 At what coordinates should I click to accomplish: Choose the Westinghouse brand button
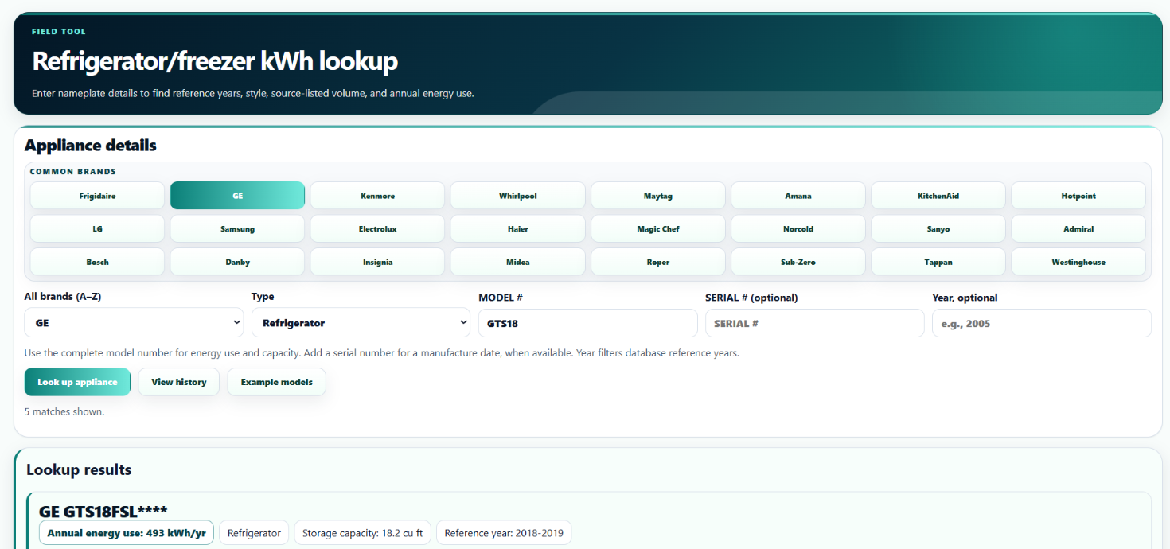[1078, 262]
